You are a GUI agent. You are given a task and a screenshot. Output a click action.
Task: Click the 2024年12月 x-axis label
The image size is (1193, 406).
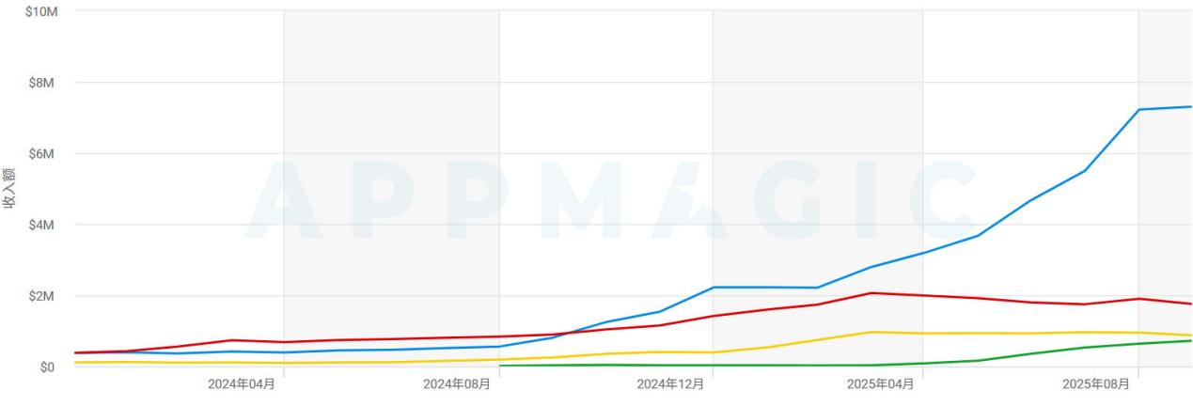[x=670, y=384]
